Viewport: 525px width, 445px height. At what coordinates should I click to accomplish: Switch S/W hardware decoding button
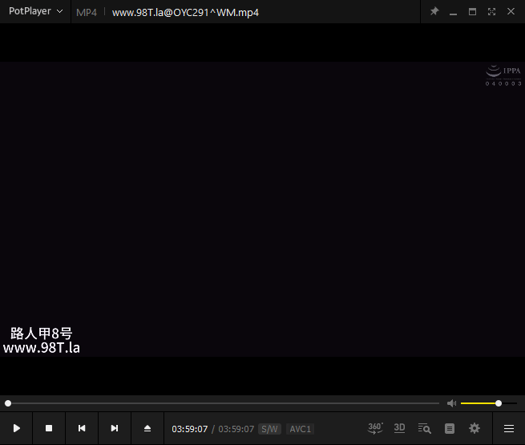click(269, 429)
